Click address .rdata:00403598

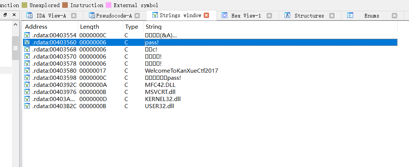pos(54,78)
